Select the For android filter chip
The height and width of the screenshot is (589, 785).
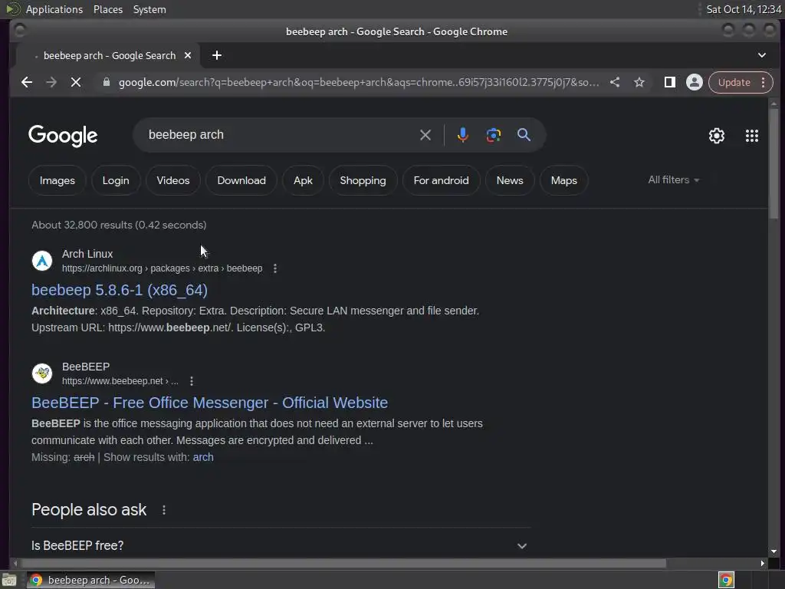pyautogui.click(x=441, y=180)
